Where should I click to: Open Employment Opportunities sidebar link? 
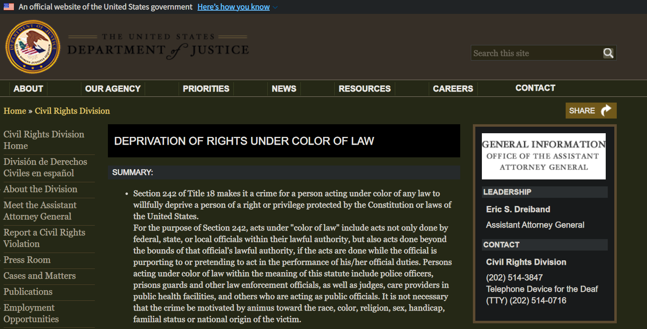pos(31,313)
